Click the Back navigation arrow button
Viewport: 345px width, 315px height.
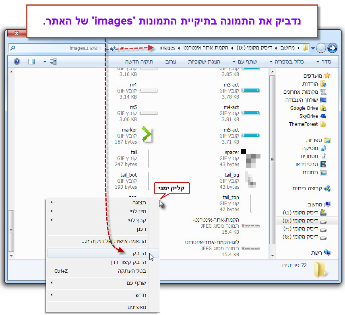pyautogui.click(x=321, y=48)
